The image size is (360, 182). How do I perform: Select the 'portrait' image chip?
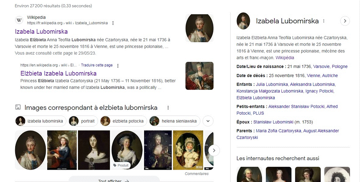pos(83,121)
